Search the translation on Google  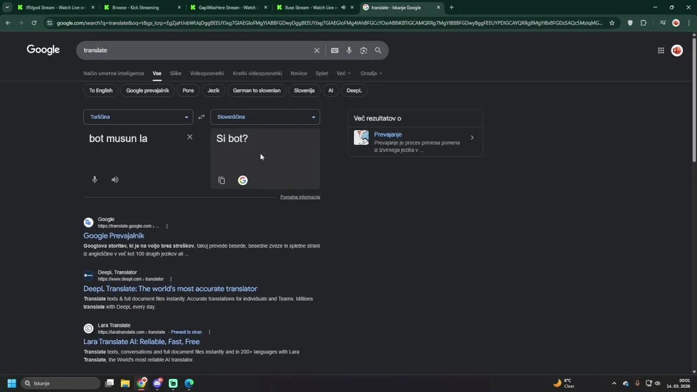click(243, 180)
